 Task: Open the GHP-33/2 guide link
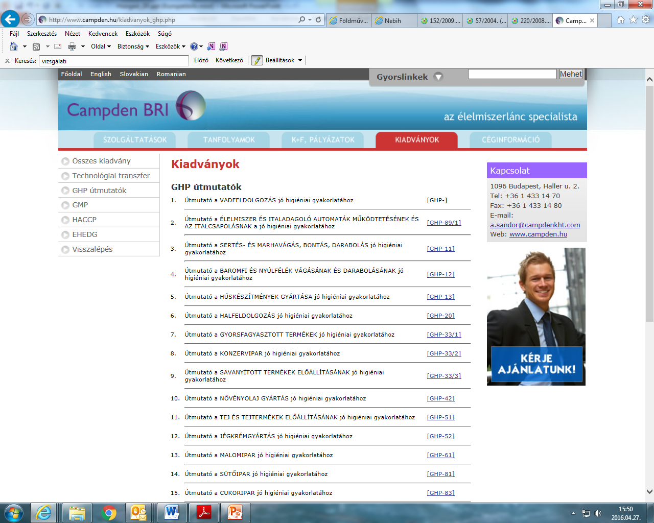pyautogui.click(x=444, y=353)
